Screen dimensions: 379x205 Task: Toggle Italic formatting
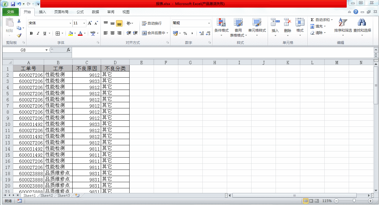[38, 33]
